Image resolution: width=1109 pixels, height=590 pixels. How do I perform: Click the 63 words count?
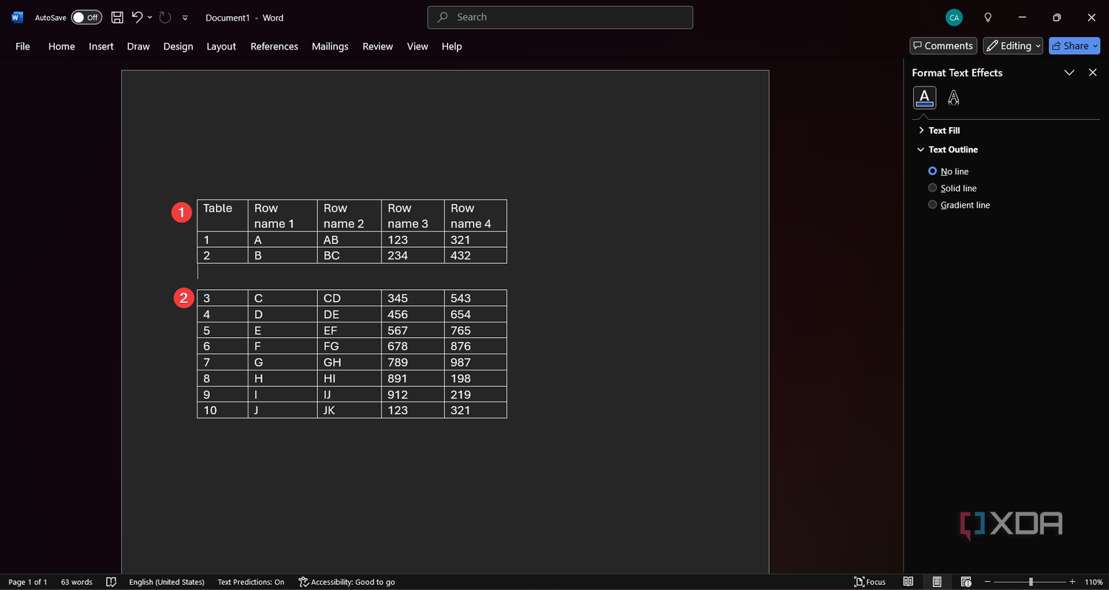(76, 582)
